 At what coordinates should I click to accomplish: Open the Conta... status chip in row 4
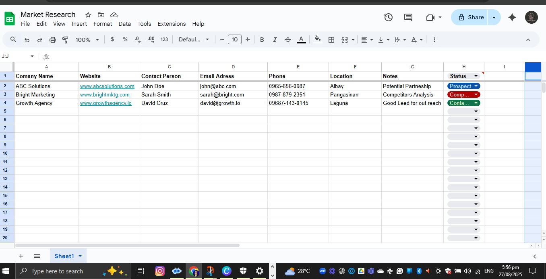(x=464, y=103)
